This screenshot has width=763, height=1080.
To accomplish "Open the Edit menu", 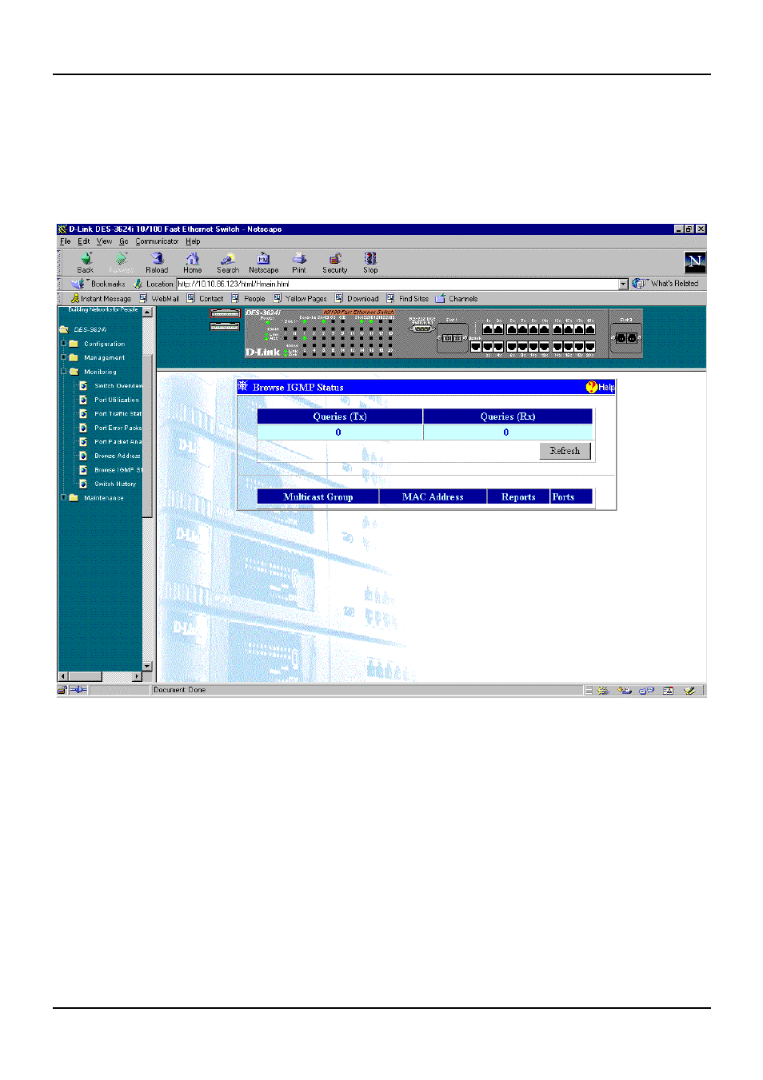I will (83, 241).
